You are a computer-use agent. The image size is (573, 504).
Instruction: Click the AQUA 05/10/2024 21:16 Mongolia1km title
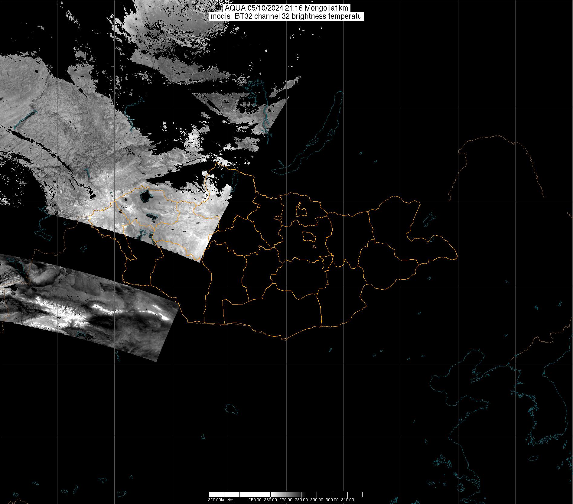tap(286, 8)
